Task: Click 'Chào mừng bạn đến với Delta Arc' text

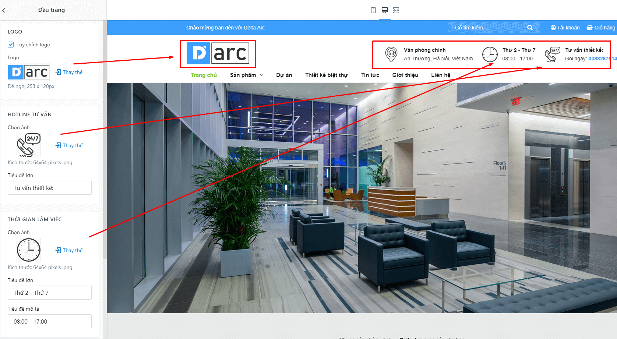Action: tap(226, 28)
